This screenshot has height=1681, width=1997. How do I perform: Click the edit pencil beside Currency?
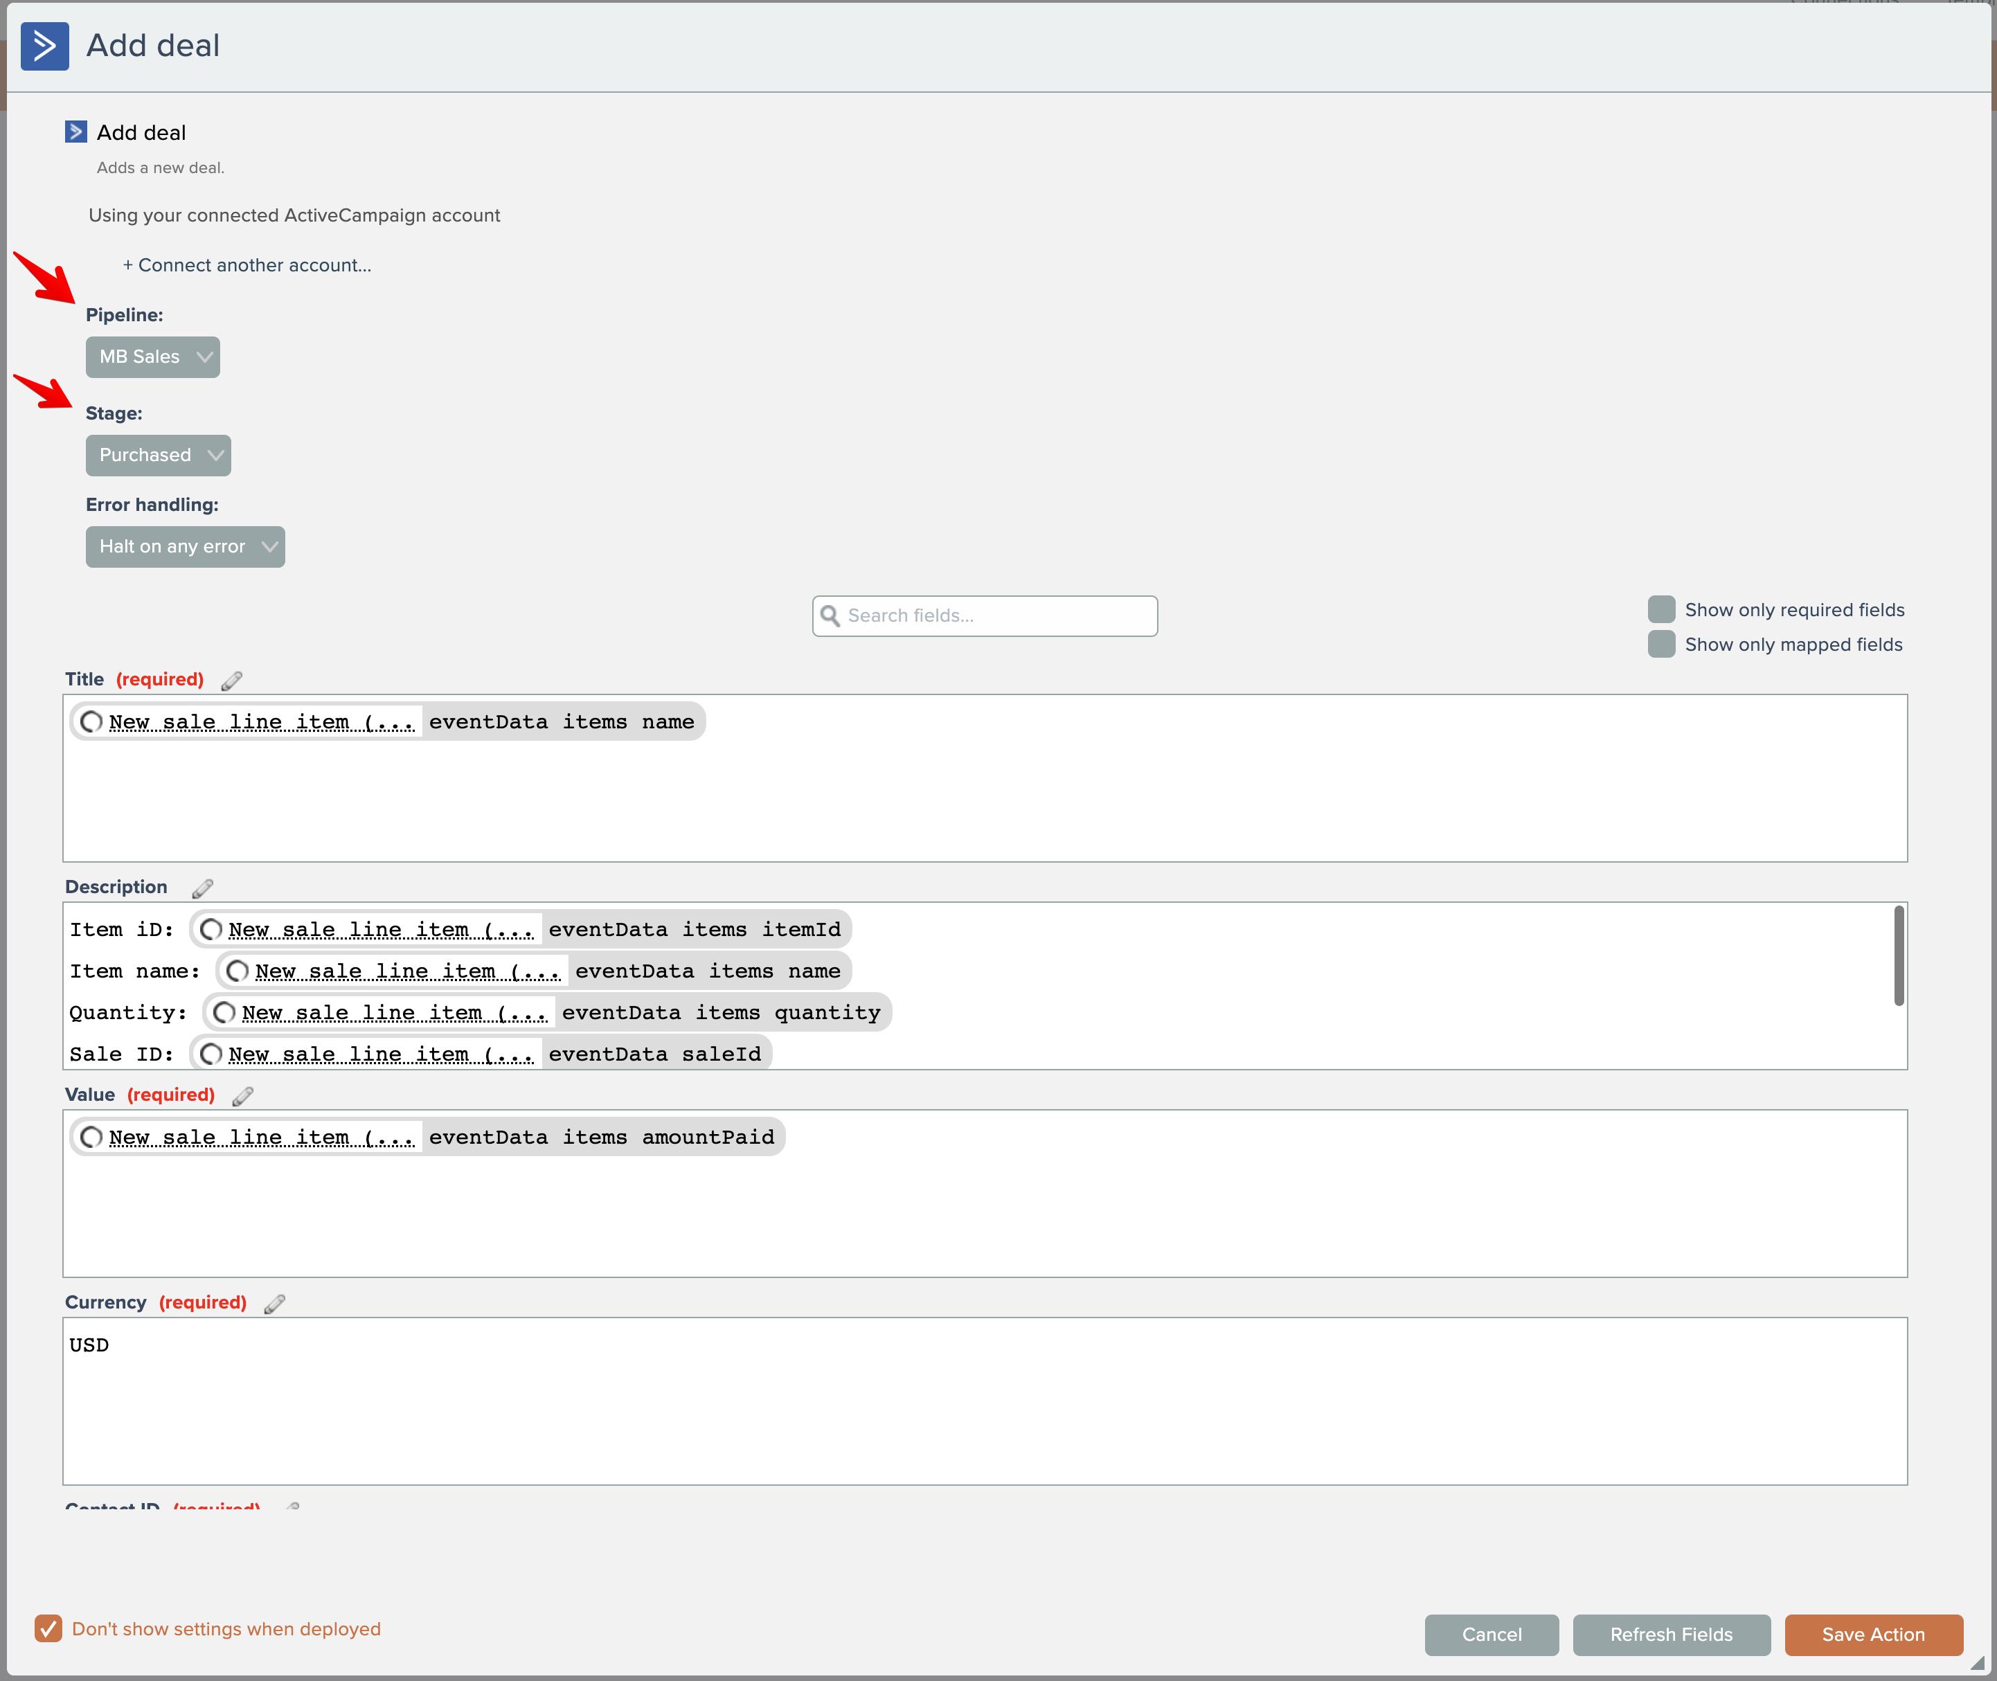point(274,1304)
